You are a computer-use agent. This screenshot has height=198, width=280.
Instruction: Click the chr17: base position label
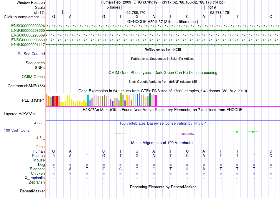click(39, 12)
